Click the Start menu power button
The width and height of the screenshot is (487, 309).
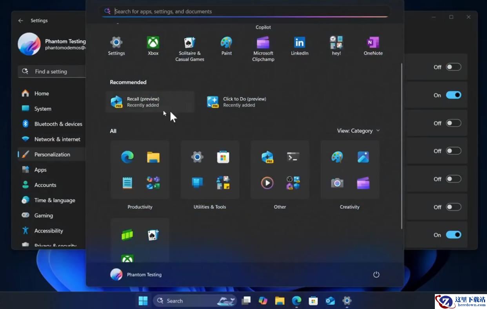tap(376, 275)
